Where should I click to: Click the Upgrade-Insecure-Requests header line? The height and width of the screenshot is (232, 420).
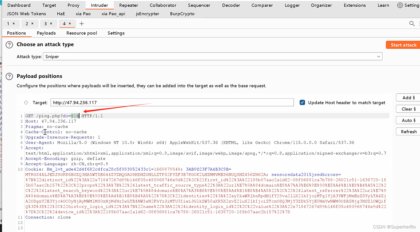tap(63, 137)
